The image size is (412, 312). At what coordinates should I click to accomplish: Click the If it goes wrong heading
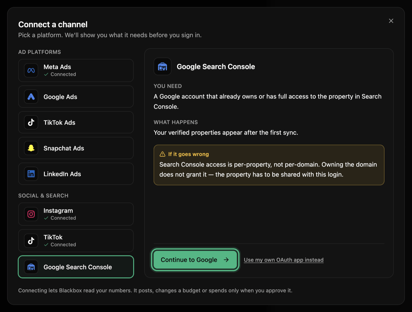(x=188, y=154)
